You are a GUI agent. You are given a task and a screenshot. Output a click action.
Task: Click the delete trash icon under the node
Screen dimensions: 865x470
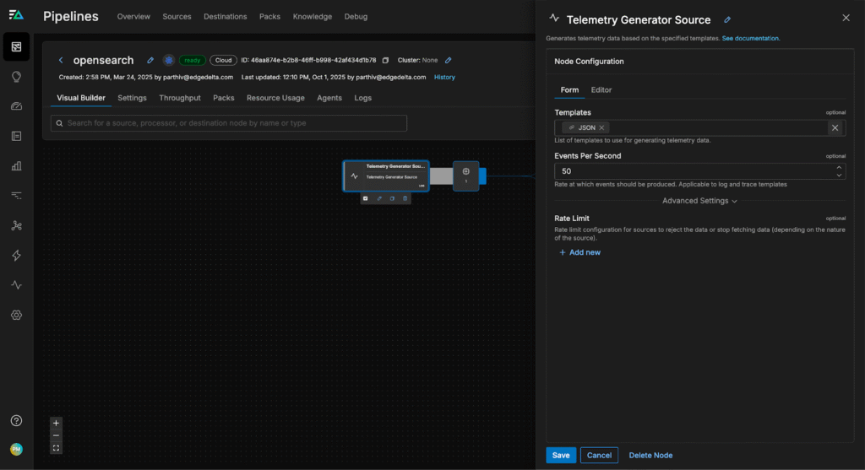405,198
